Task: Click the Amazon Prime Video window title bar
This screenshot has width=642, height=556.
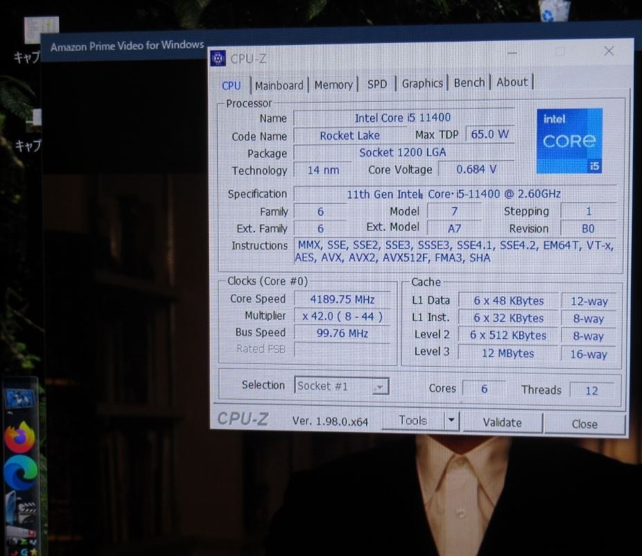Action: [125, 45]
